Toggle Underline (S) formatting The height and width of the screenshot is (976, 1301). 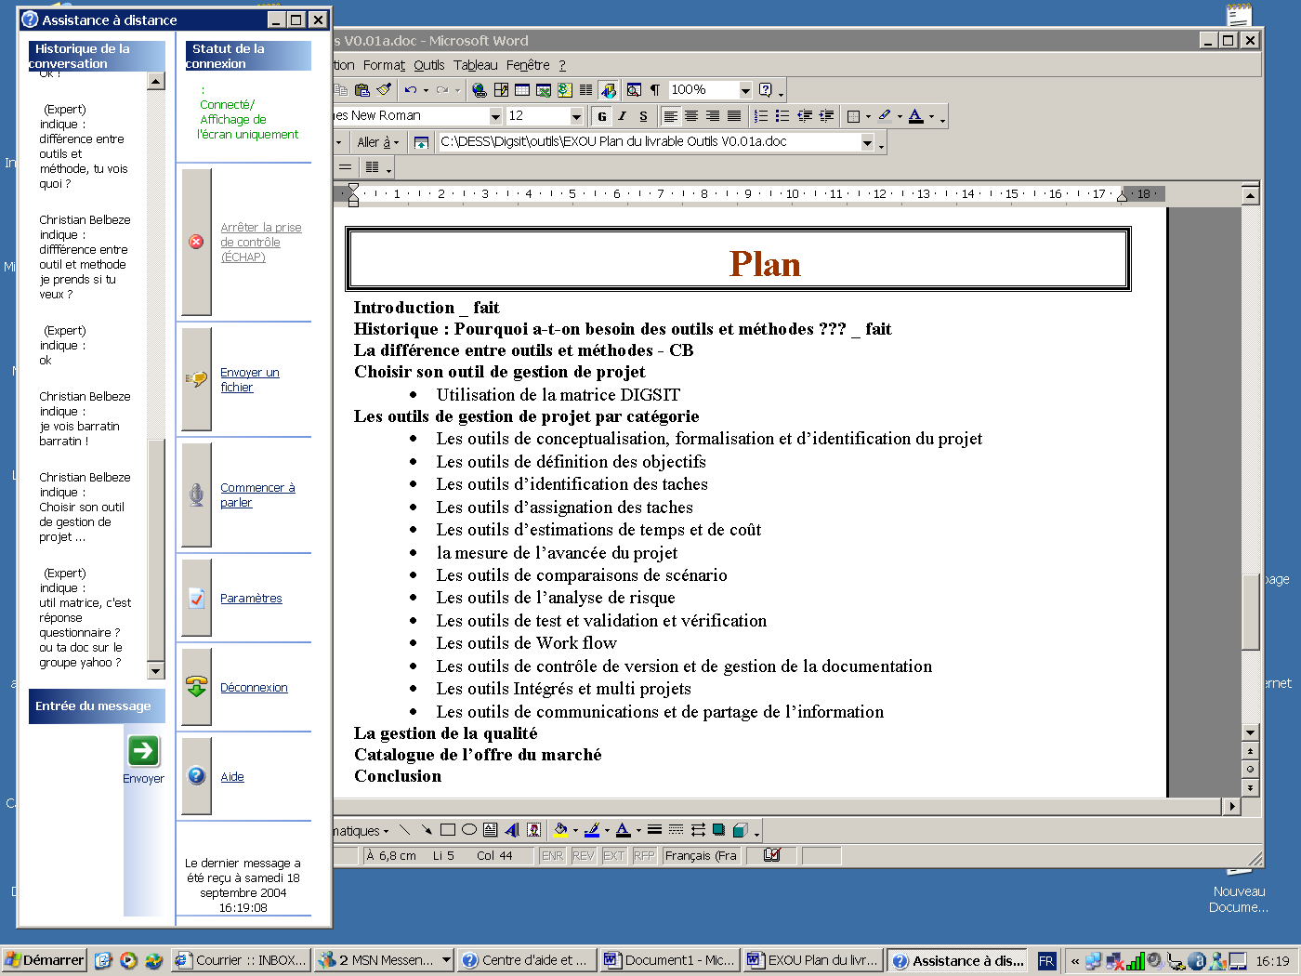point(643,116)
